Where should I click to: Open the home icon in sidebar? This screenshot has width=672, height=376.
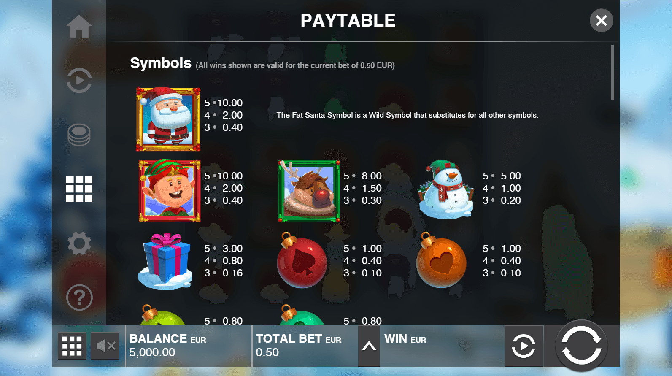pos(79,26)
